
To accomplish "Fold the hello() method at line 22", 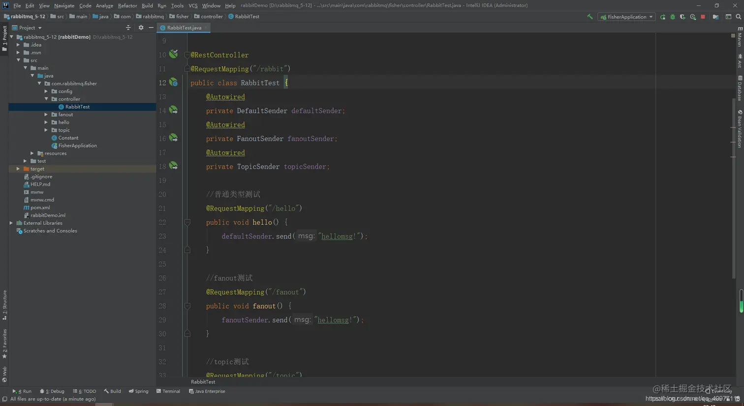I will [x=187, y=222].
